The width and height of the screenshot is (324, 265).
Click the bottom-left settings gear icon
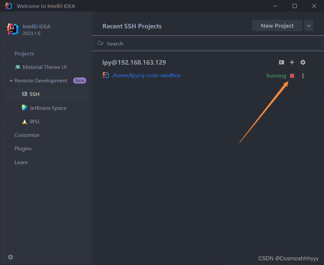[11, 257]
